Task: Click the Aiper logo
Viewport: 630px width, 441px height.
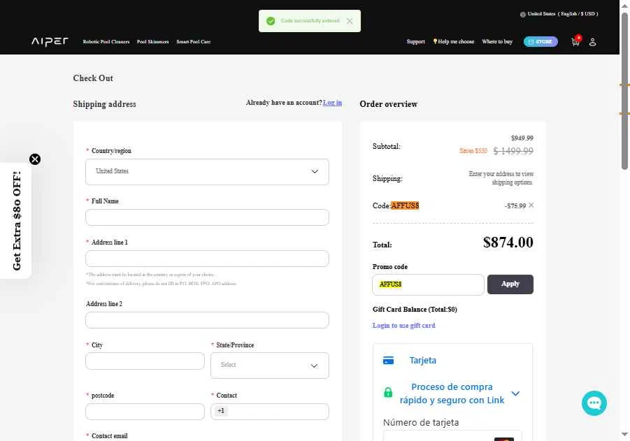Action: pyautogui.click(x=50, y=41)
